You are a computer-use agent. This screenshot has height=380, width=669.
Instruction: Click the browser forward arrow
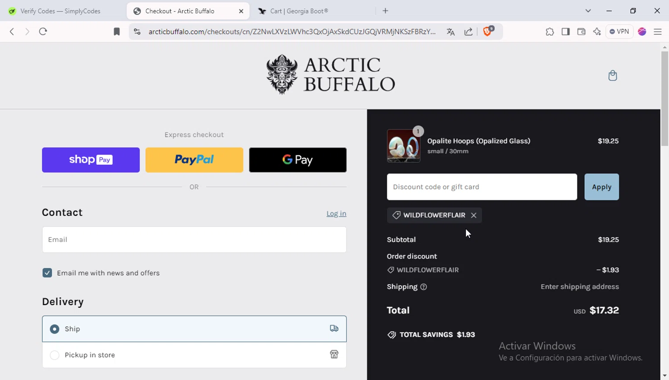[27, 32]
